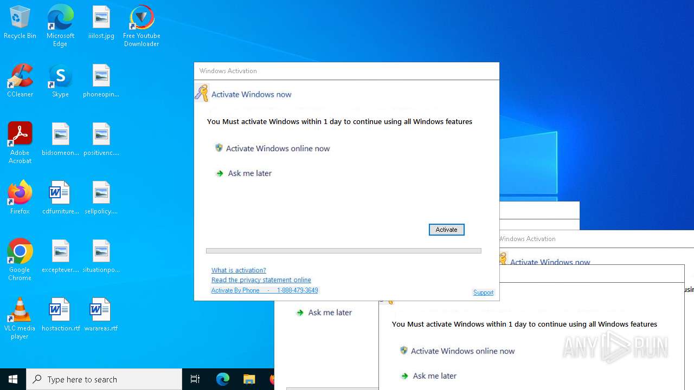Open the Support link
Image resolution: width=694 pixels, height=390 pixels.
(x=483, y=292)
